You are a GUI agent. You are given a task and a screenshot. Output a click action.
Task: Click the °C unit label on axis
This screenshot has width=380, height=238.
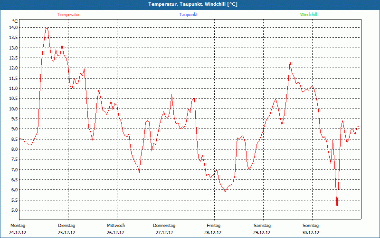(x=15, y=21)
